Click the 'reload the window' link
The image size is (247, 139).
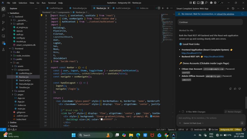point(225,14)
